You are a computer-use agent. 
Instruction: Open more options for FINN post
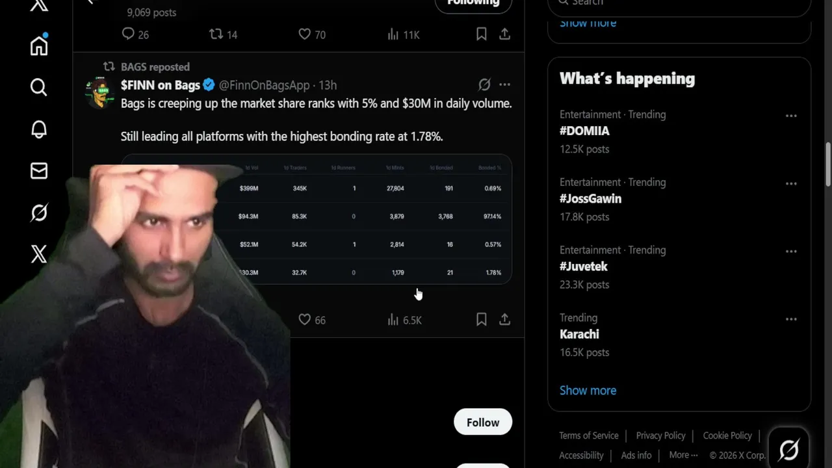[x=504, y=84]
